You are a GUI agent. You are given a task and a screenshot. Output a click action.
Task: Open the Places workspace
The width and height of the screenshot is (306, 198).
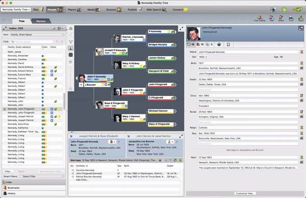[74, 10]
